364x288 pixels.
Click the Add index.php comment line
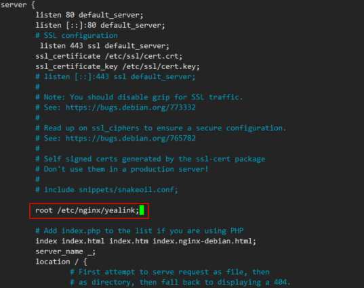[139, 231]
